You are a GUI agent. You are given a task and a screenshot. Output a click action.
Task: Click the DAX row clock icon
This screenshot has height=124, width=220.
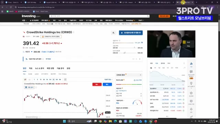(183, 103)
